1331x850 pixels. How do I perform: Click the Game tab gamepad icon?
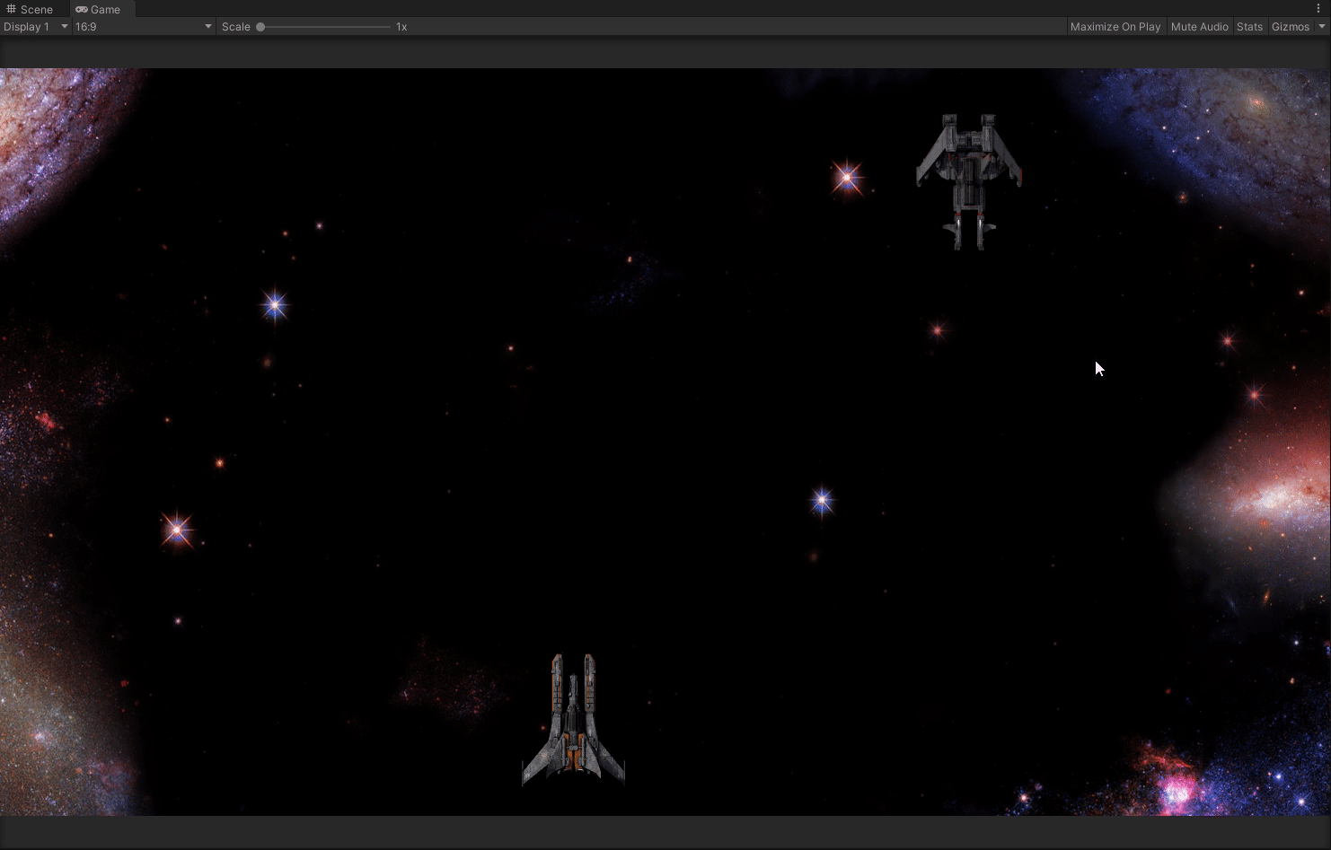tap(82, 9)
